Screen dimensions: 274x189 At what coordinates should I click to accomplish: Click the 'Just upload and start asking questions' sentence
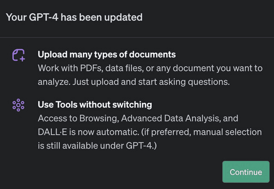coord(151,82)
